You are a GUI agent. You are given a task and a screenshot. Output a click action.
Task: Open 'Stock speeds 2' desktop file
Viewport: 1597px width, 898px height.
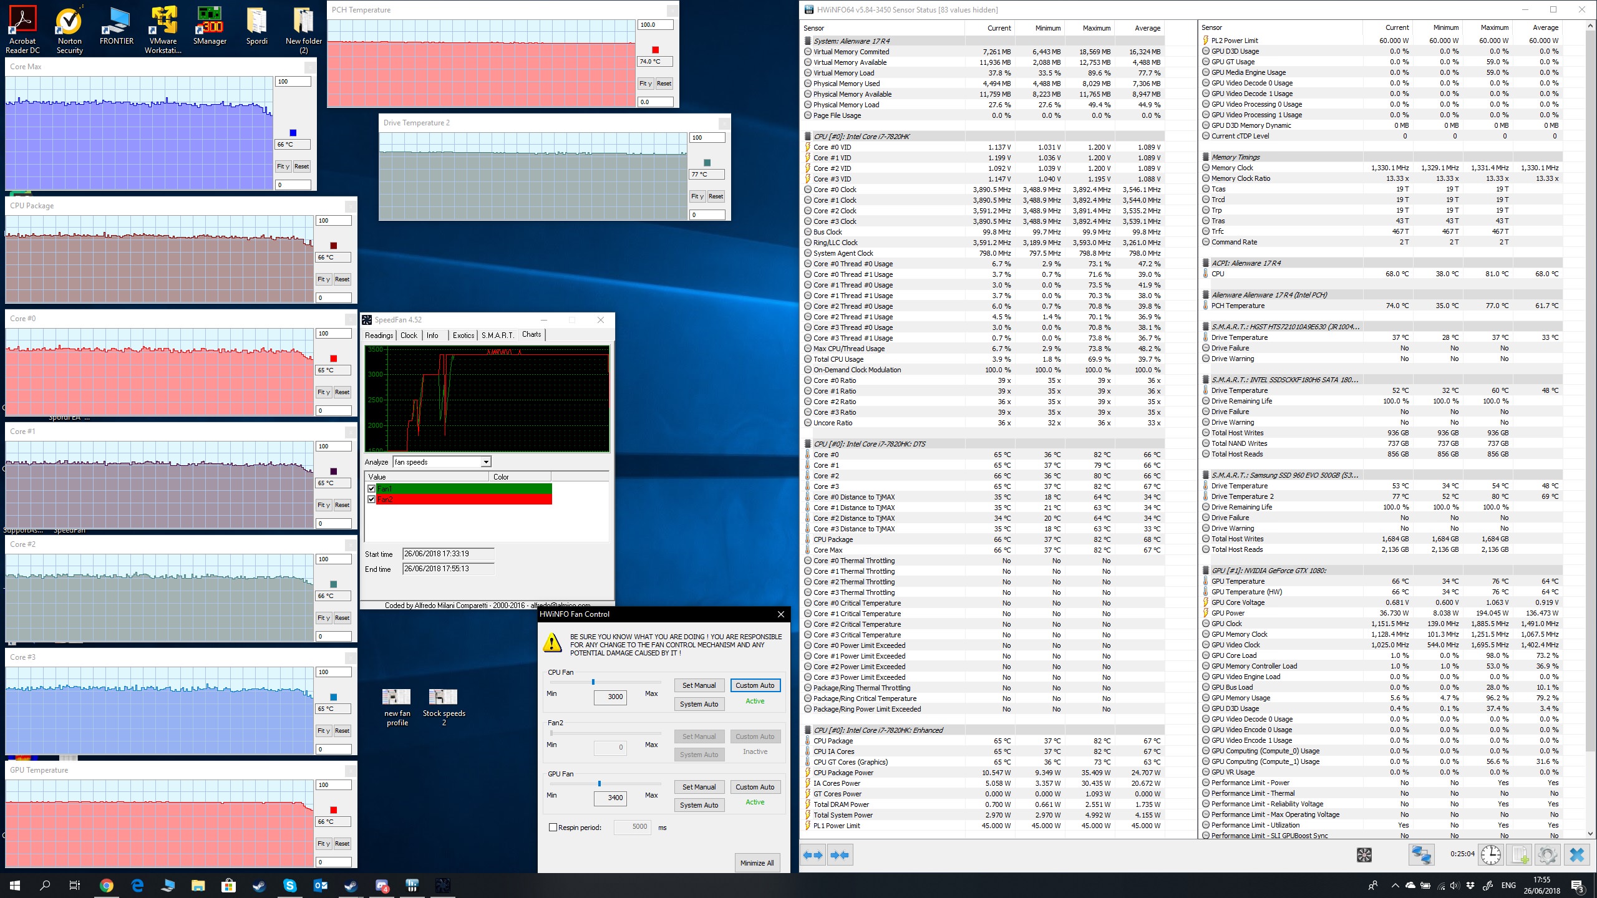[444, 707]
